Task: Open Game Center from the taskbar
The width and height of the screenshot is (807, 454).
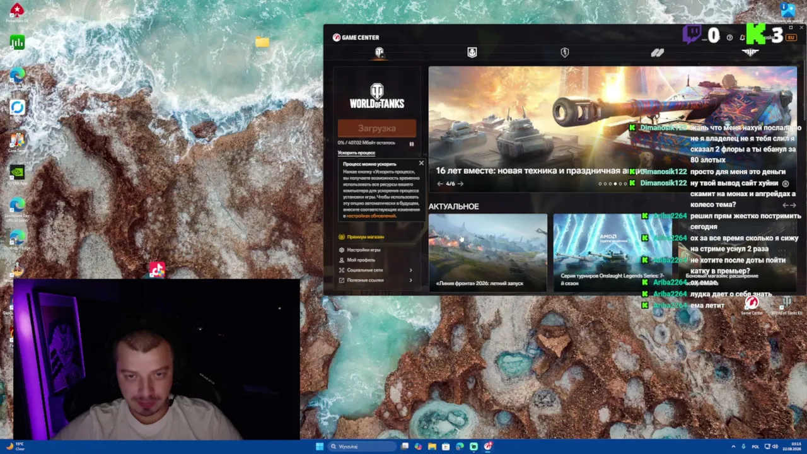Action: (x=487, y=446)
